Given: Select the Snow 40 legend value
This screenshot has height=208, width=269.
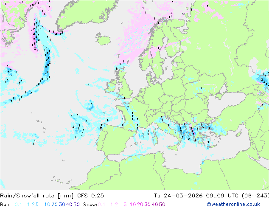Looking at the screenshot, I should coord(155,205).
